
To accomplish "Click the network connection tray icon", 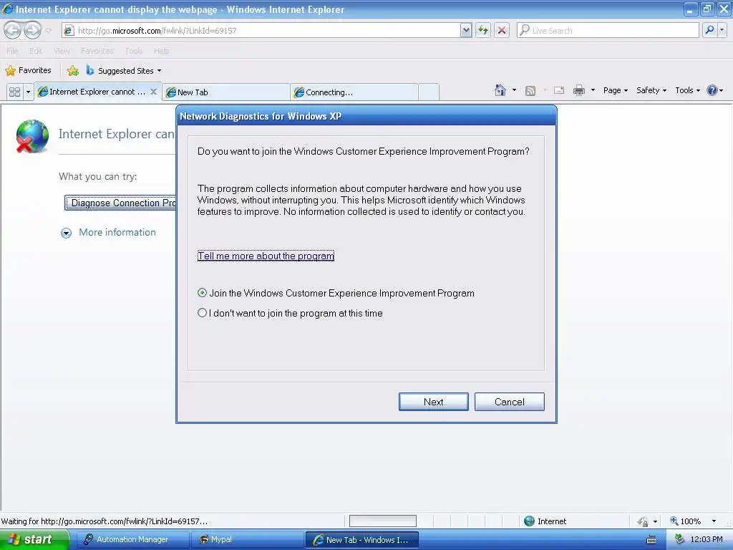I will (x=679, y=540).
